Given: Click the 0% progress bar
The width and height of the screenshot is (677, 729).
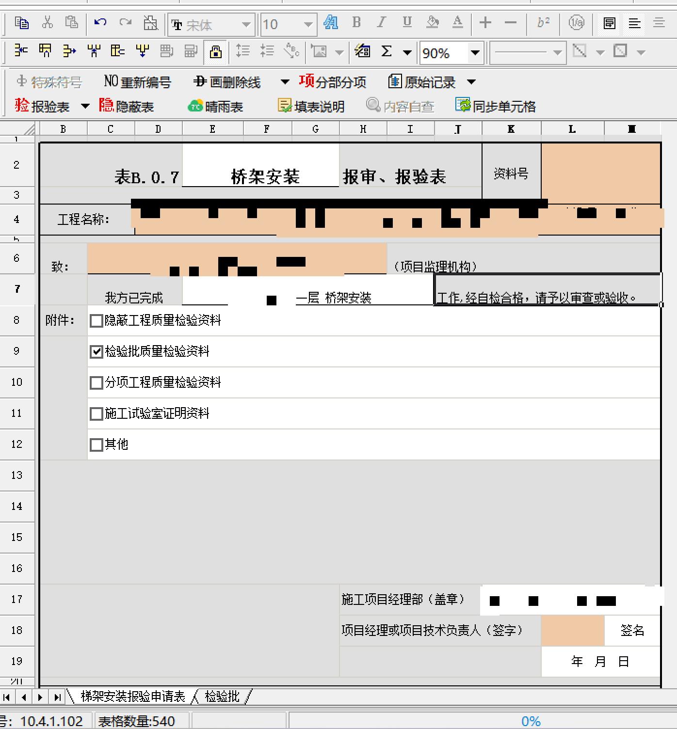Looking at the screenshot, I should [531, 721].
